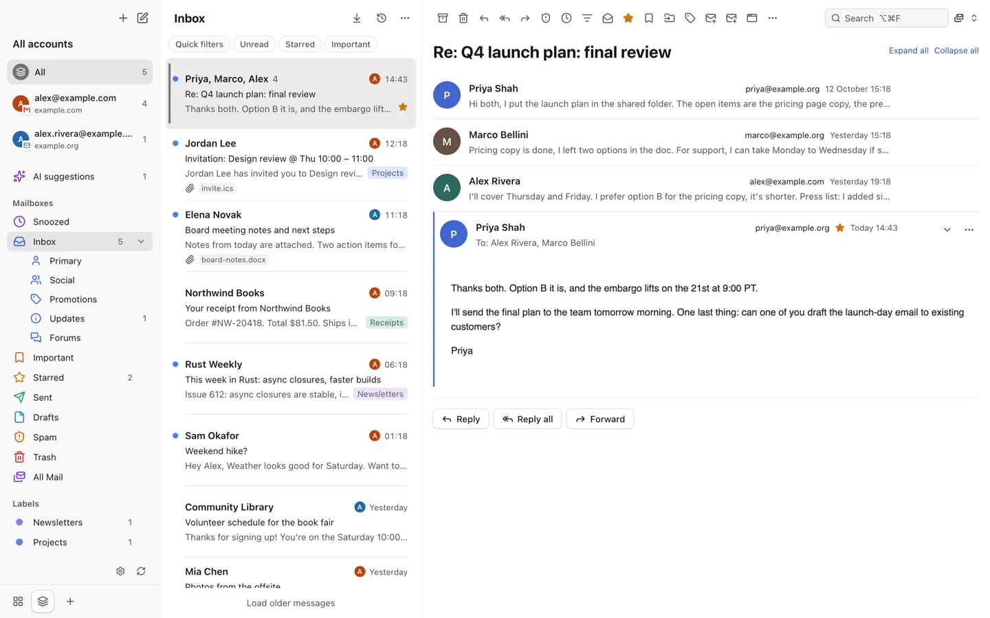Click the forward arrow icon in top toolbar
This screenshot has width=990, height=618.
click(525, 19)
